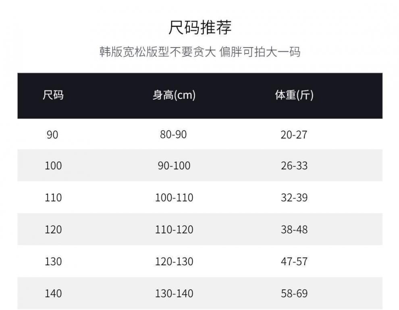
Task: Select size 100 in the size column
Action: pyautogui.click(x=53, y=166)
